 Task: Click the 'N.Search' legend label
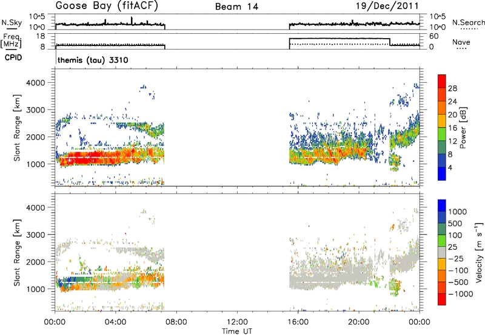[468, 22]
